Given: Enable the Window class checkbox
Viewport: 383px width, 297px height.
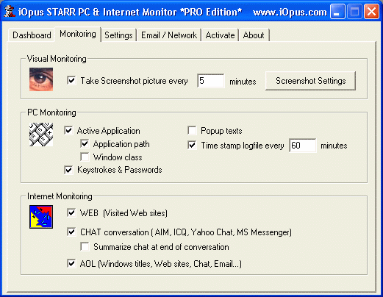Looking at the screenshot, I should click(85, 157).
